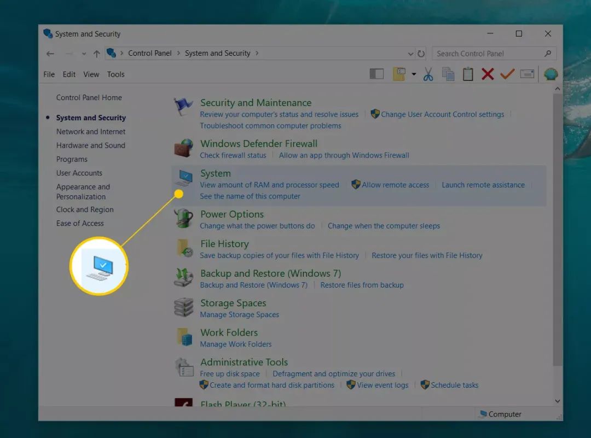
Task: Click the red X Delete toolbar icon
Action: [x=488, y=74]
